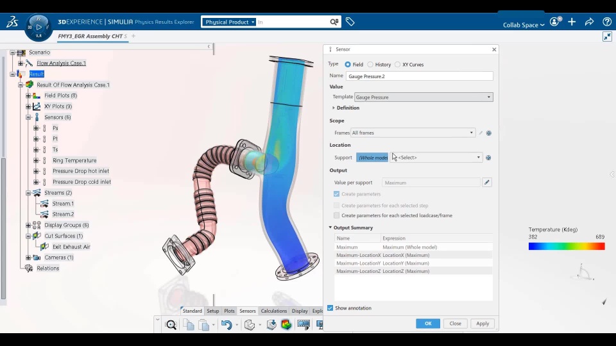616x346 pixels.
Task: Open the Gauge Pressure template dropdown
Action: [x=424, y=97]
